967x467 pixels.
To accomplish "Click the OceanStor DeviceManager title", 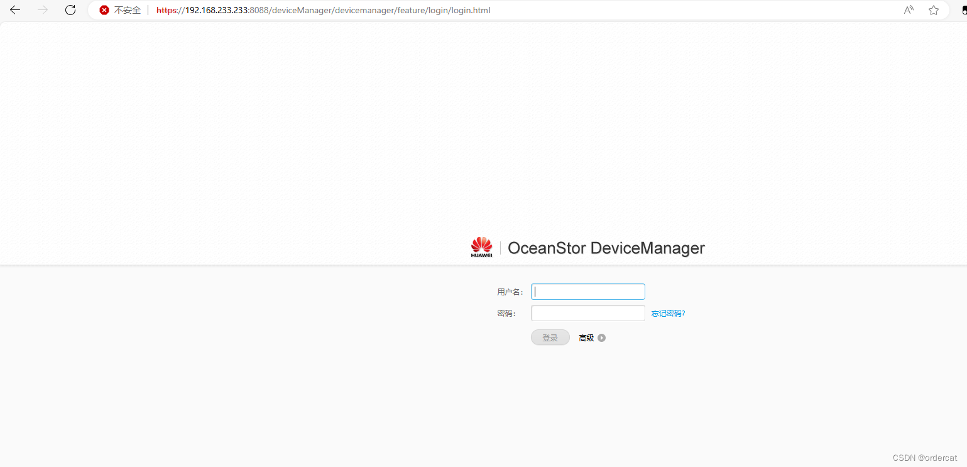I will pos(606,248).
